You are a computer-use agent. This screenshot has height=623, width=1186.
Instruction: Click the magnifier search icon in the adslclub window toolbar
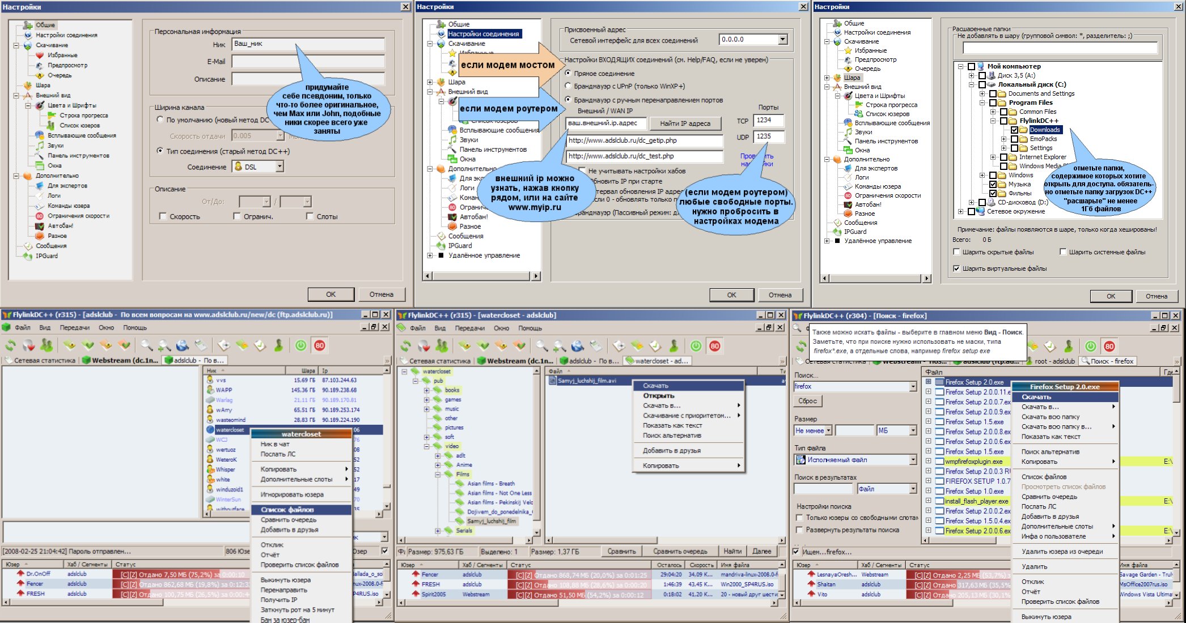coord(146,345)
